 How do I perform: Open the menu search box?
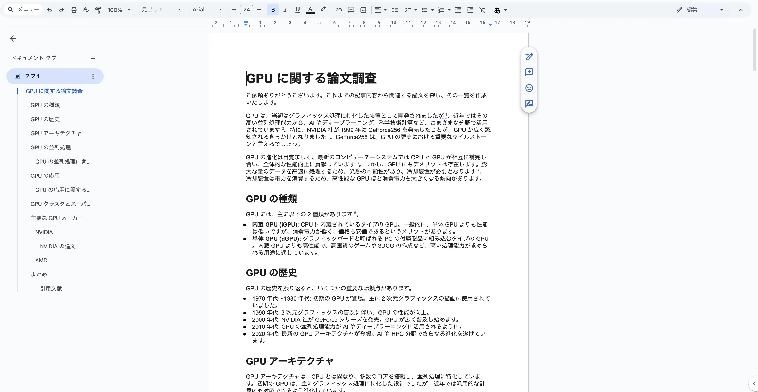click(23, 10)
